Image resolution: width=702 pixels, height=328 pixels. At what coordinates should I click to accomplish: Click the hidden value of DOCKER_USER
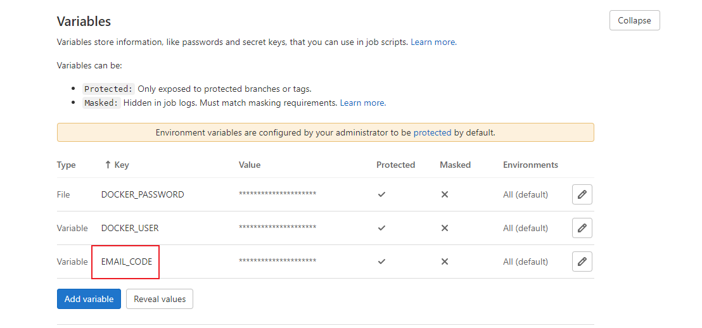(x=278, y=228)
